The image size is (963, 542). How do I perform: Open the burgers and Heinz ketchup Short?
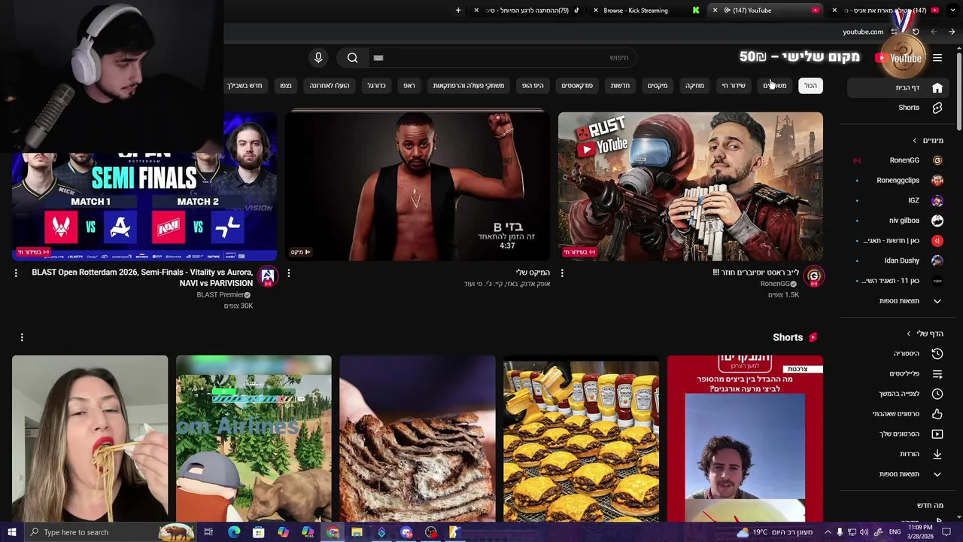[x=581, y=439]
